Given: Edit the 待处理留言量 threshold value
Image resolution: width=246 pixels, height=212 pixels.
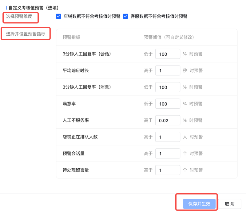Looking at the screenshot, I should [x=168, y=170].
